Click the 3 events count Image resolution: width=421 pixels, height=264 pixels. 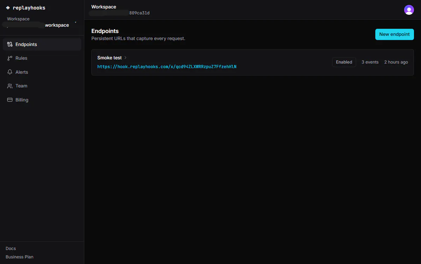[x=370, y=62]
